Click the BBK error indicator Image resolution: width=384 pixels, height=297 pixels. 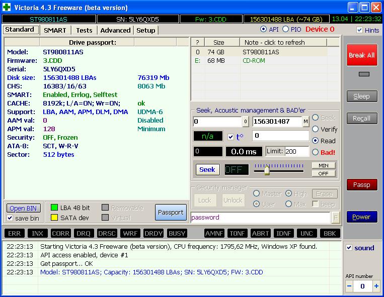[x=330, y=234]
